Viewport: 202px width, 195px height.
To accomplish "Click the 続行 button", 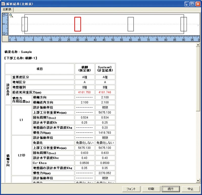I will [171, 189].
